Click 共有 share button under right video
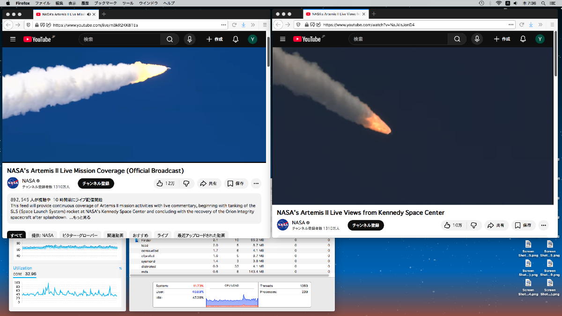 point(496,225)
